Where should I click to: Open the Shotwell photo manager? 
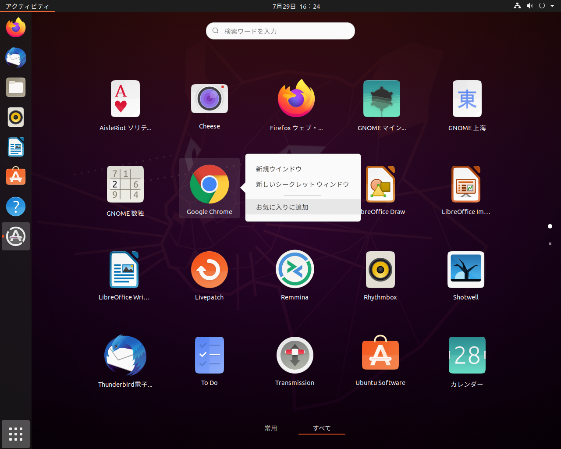click(466, 270)
